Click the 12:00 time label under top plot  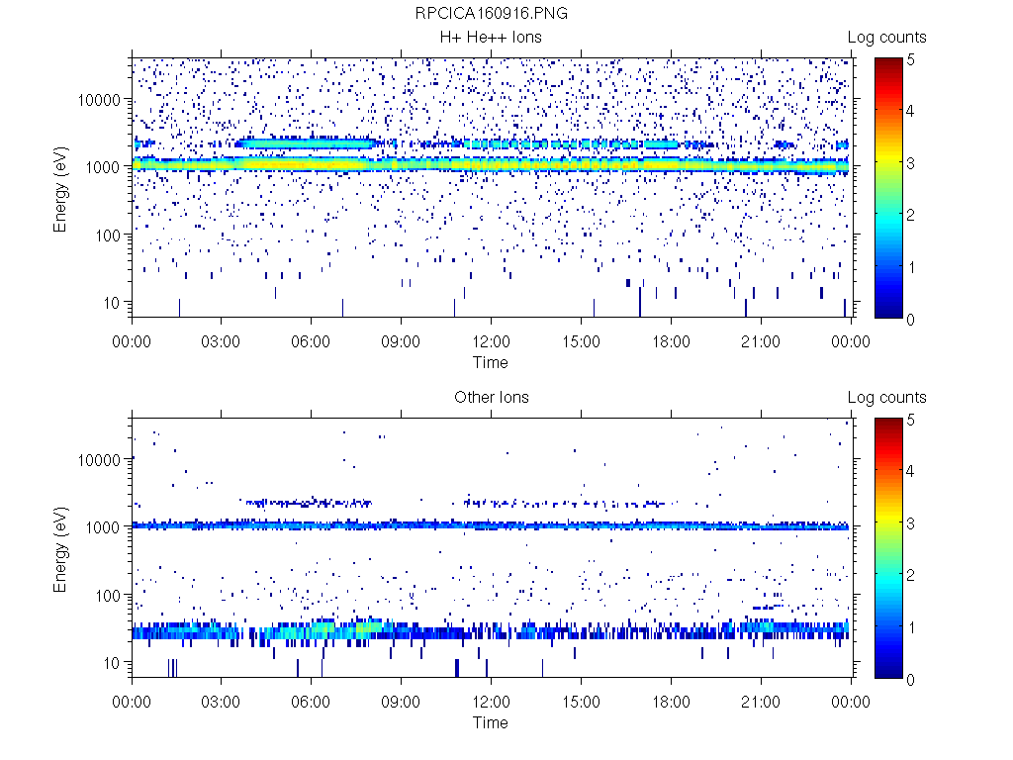click(x=491, y=341)
